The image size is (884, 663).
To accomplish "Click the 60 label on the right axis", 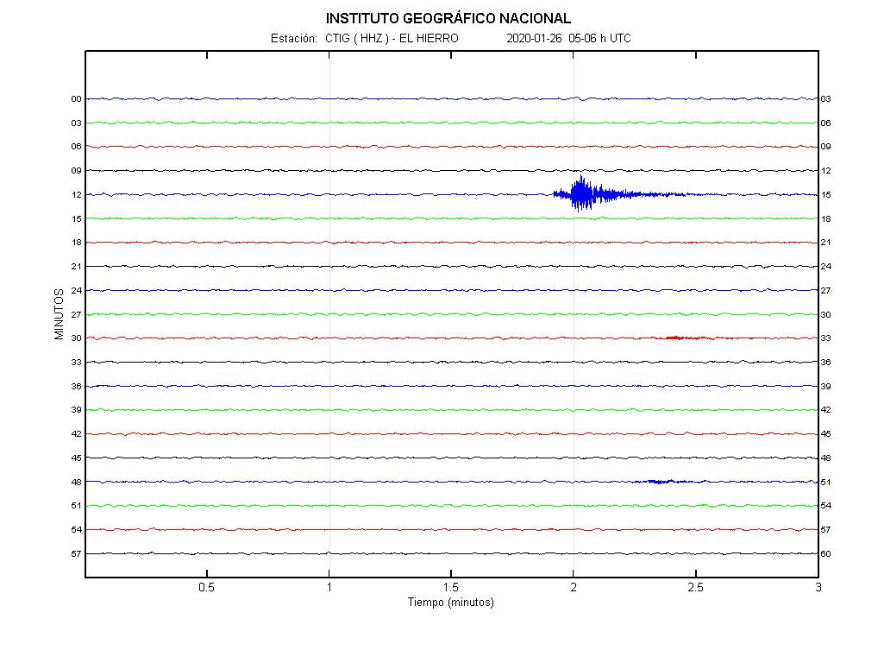I will (826, 553).
